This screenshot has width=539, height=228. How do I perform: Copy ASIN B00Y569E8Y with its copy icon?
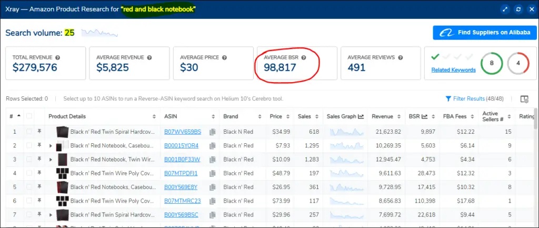[x=213, y=187]
